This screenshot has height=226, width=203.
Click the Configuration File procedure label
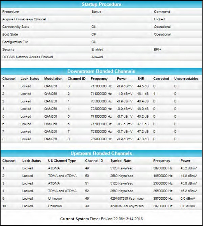pyautogui.click(x=17, y=42)
